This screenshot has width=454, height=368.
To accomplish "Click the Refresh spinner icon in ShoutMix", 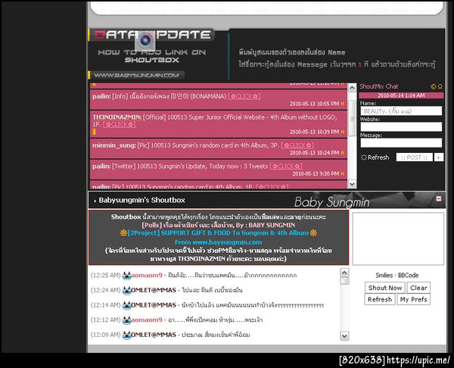I will coord(364,157).
